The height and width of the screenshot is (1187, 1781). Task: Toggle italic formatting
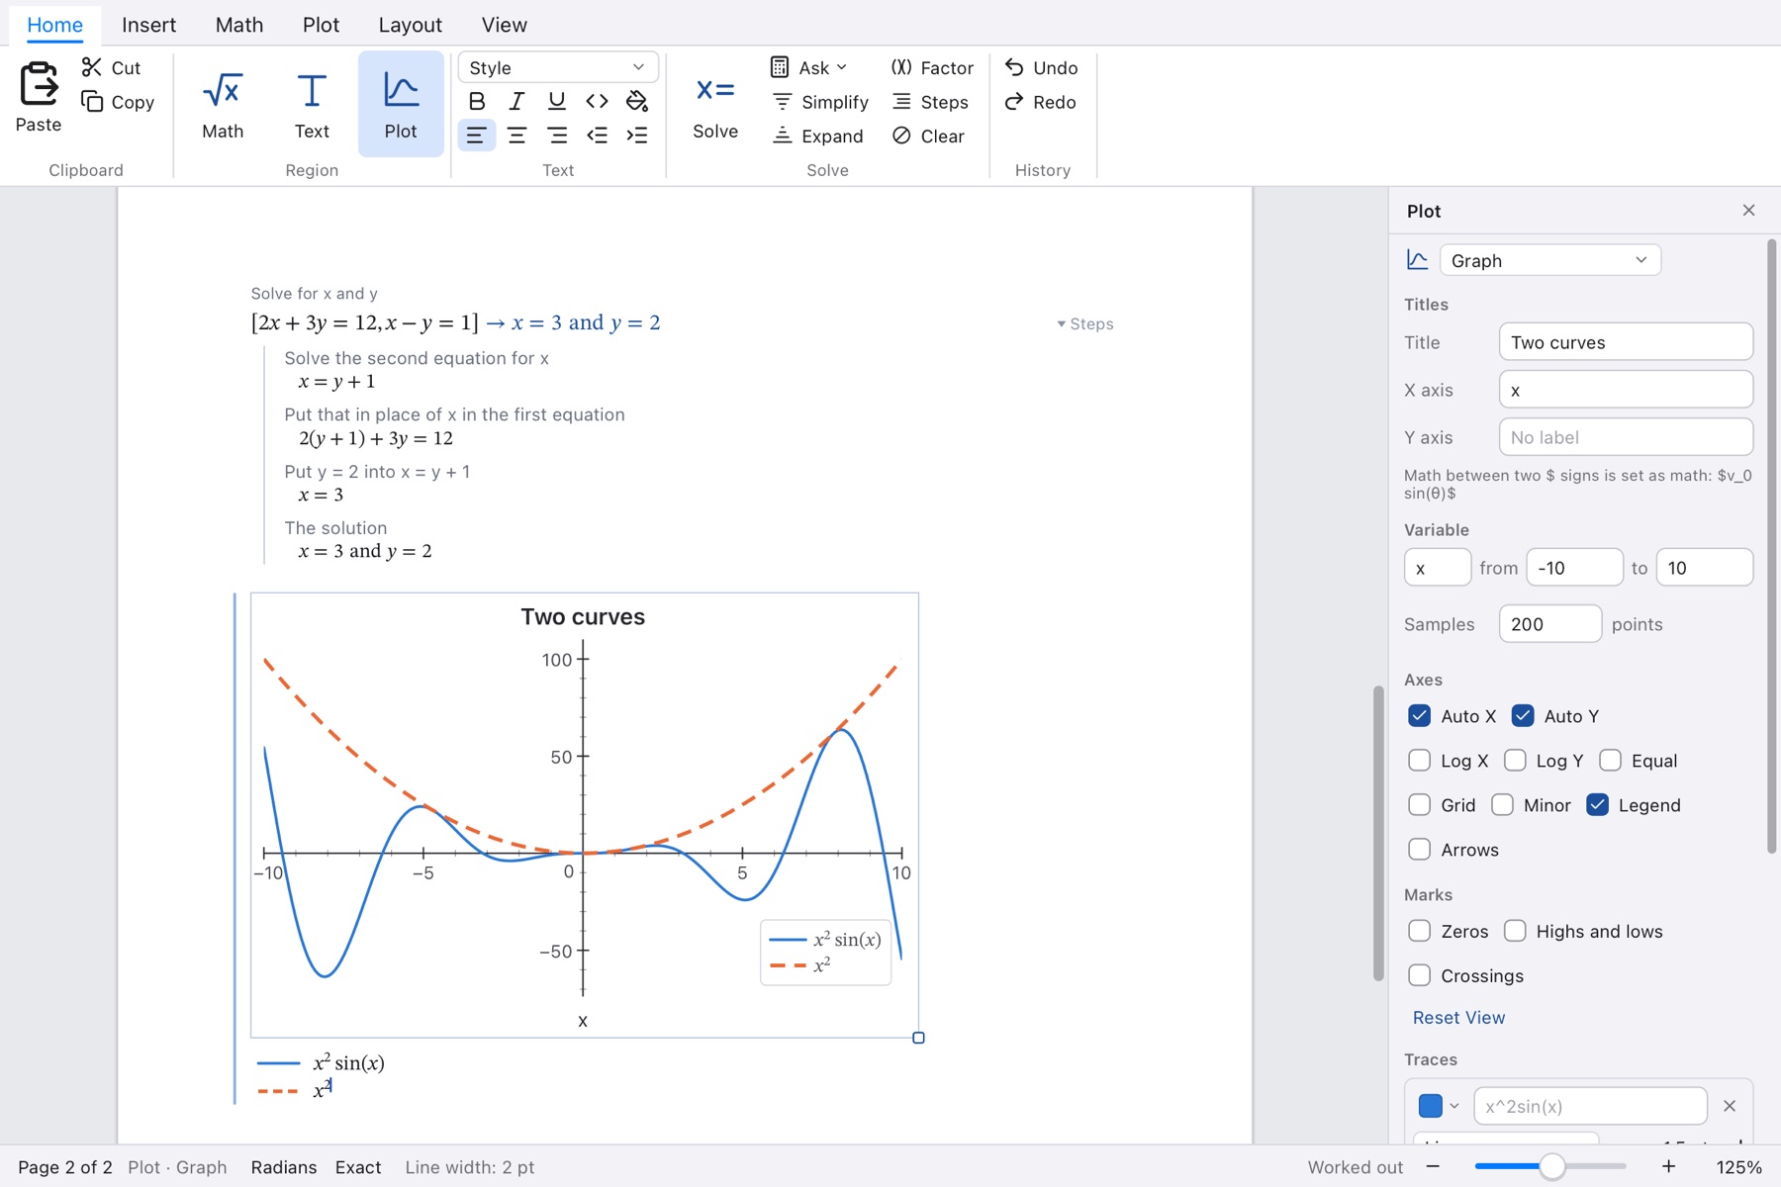516,101
